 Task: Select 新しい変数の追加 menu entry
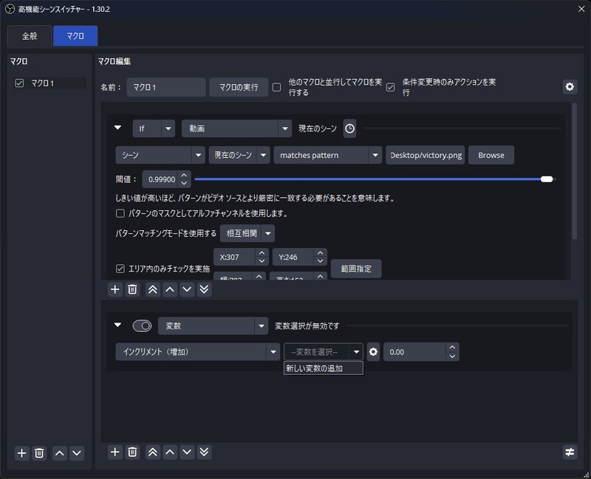tap(324, 368)
